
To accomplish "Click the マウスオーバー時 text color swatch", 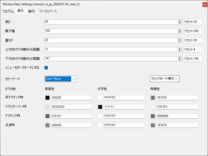I will pos(100,107).
